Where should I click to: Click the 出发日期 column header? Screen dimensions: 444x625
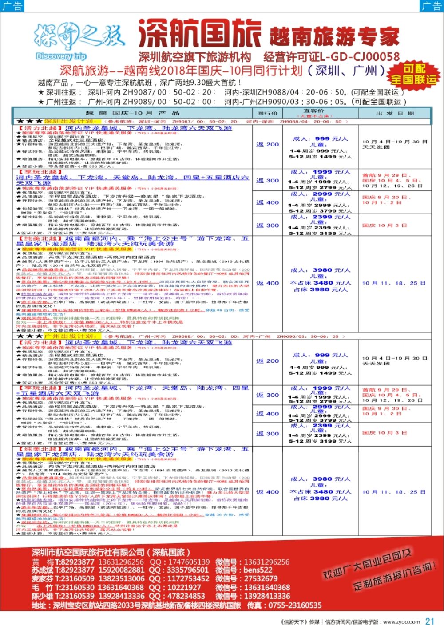(395, 113)
